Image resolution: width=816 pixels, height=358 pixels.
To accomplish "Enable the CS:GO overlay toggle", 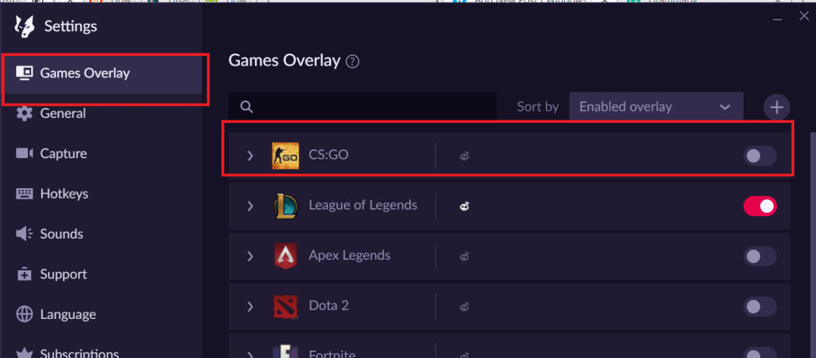I will pos(759,156).
